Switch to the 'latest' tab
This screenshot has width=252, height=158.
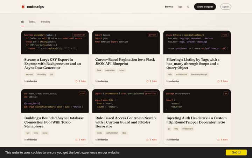coord(32,22)
